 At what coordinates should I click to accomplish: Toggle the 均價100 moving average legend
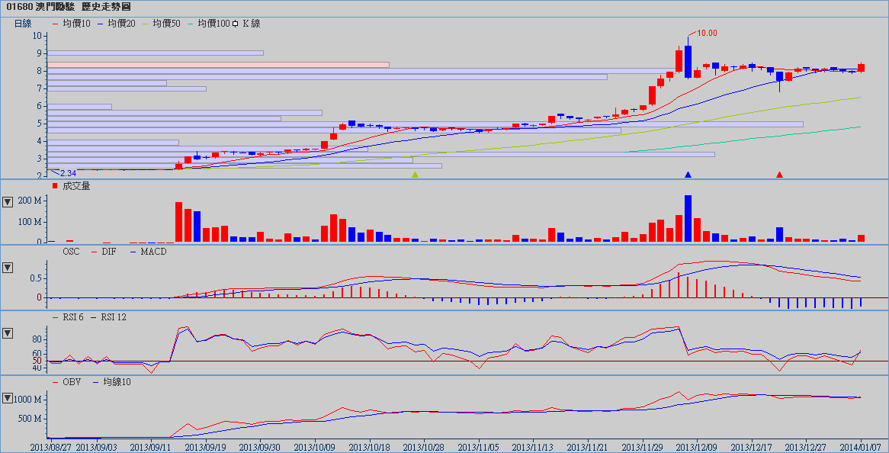click(x=208, y=24)
